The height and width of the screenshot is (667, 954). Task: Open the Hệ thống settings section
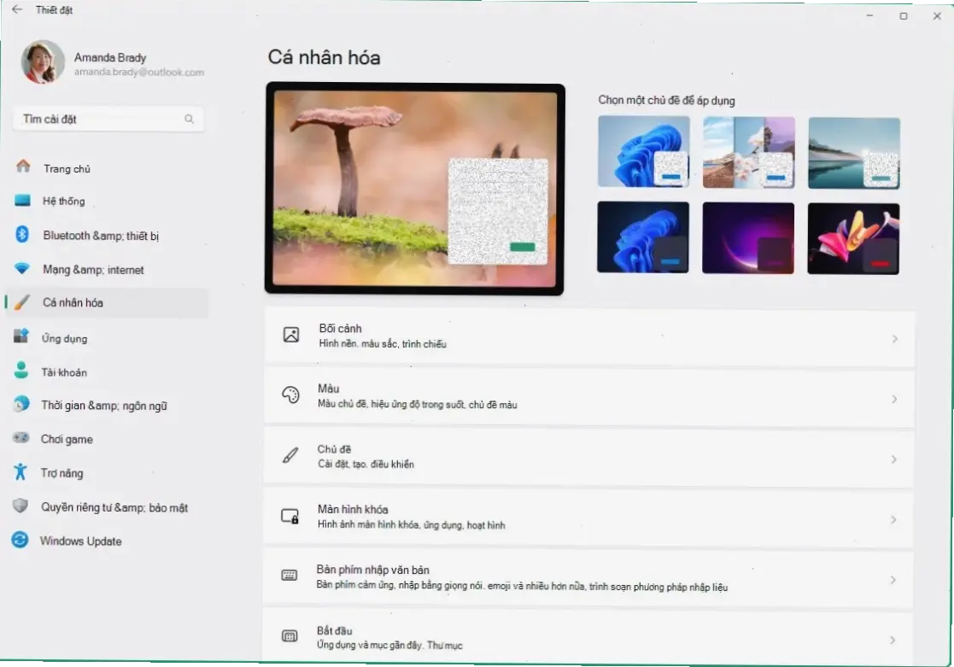pyautogui.click(x=64, y=202)
